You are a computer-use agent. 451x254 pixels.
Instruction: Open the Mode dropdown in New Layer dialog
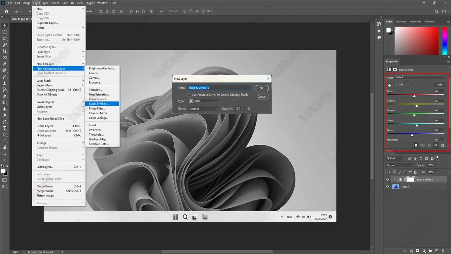pyautogui.click(x=203, y=109)
